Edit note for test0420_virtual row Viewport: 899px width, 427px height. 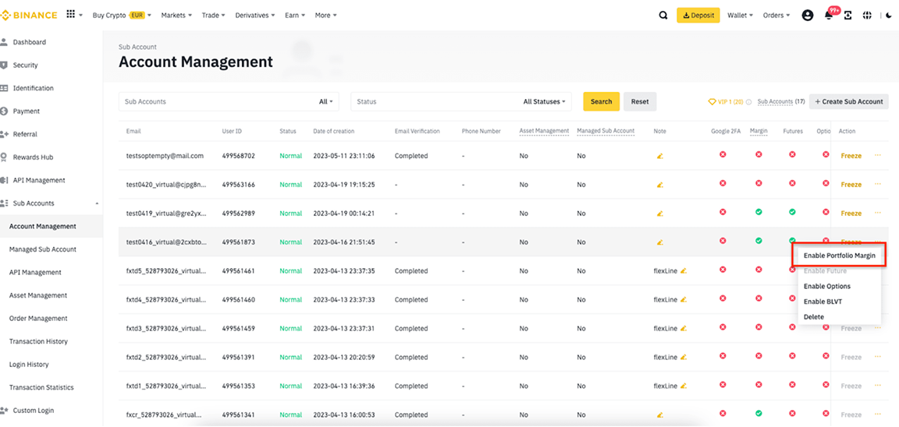pos(660,185)
